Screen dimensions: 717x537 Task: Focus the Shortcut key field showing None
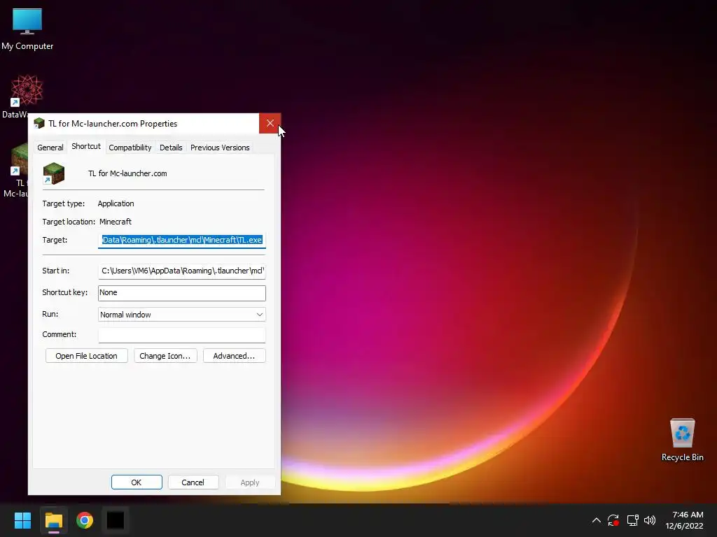(182, 293)
